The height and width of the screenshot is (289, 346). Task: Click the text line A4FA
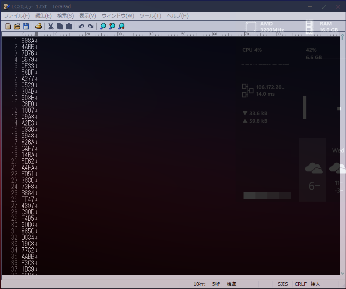28,168
